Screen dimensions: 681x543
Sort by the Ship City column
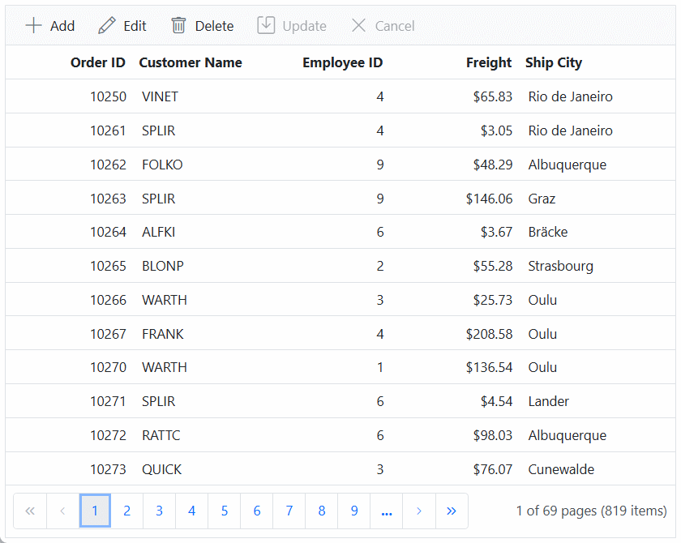[562, 62]
